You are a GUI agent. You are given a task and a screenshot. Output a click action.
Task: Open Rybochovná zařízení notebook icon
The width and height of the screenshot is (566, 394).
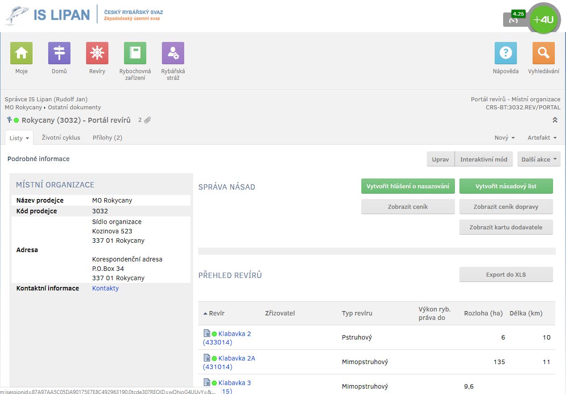coord(135,53)
